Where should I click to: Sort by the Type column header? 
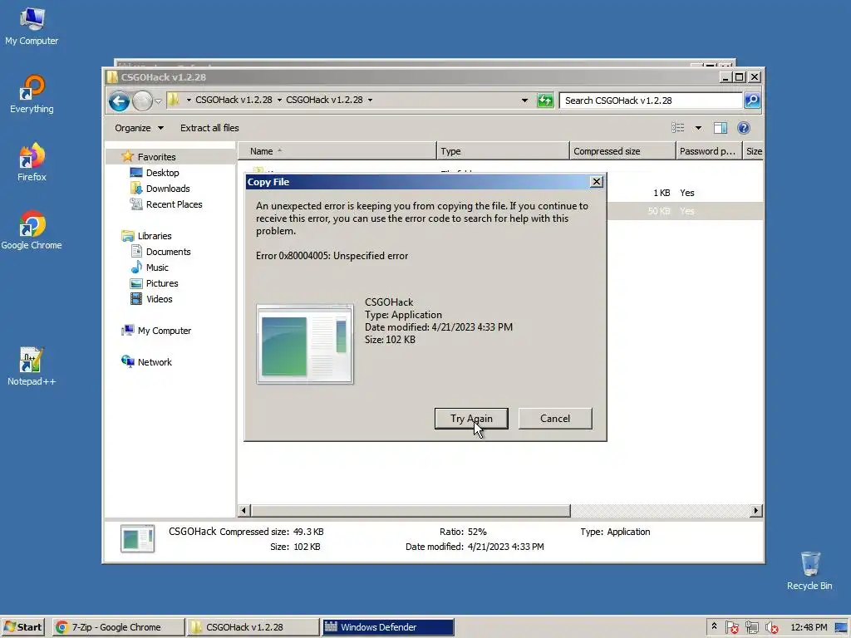pyautogui.click(x=503, y=151)
